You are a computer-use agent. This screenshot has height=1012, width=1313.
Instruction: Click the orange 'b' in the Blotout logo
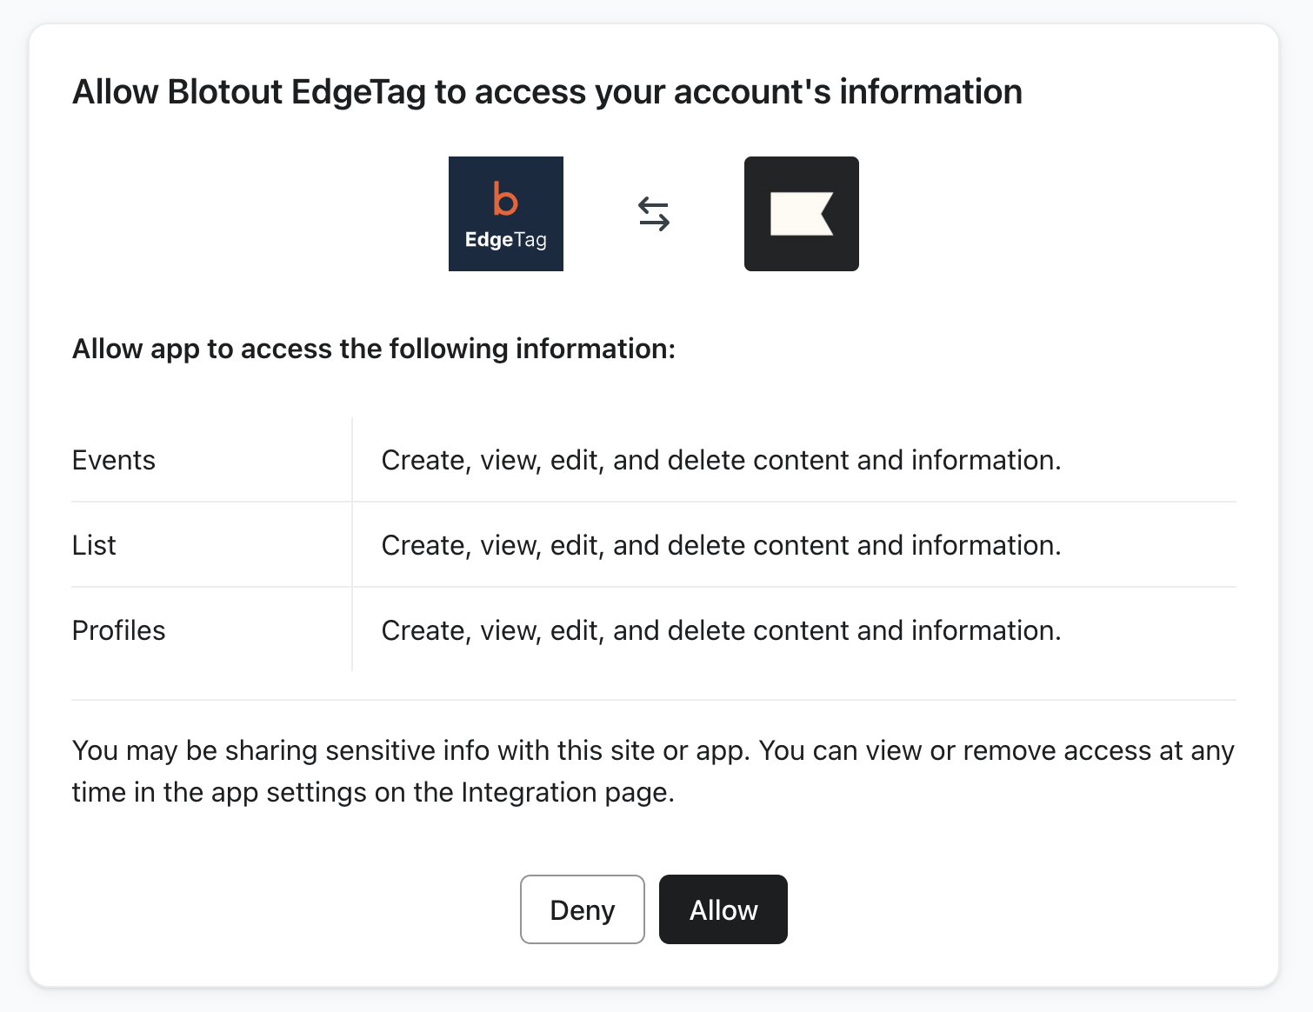click(505, 198)
